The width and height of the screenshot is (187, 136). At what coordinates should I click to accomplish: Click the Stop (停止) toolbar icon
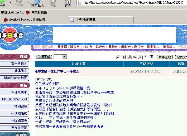53,3
